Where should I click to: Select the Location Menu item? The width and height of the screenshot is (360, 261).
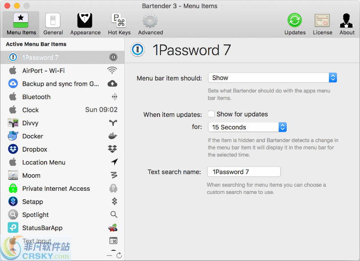pos(63,162)
